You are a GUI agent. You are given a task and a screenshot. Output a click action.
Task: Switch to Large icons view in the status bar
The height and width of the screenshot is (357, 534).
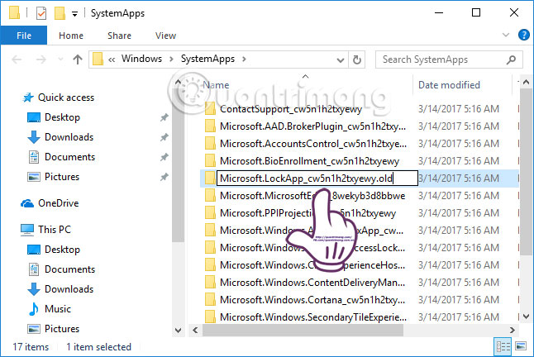point(521,347)
